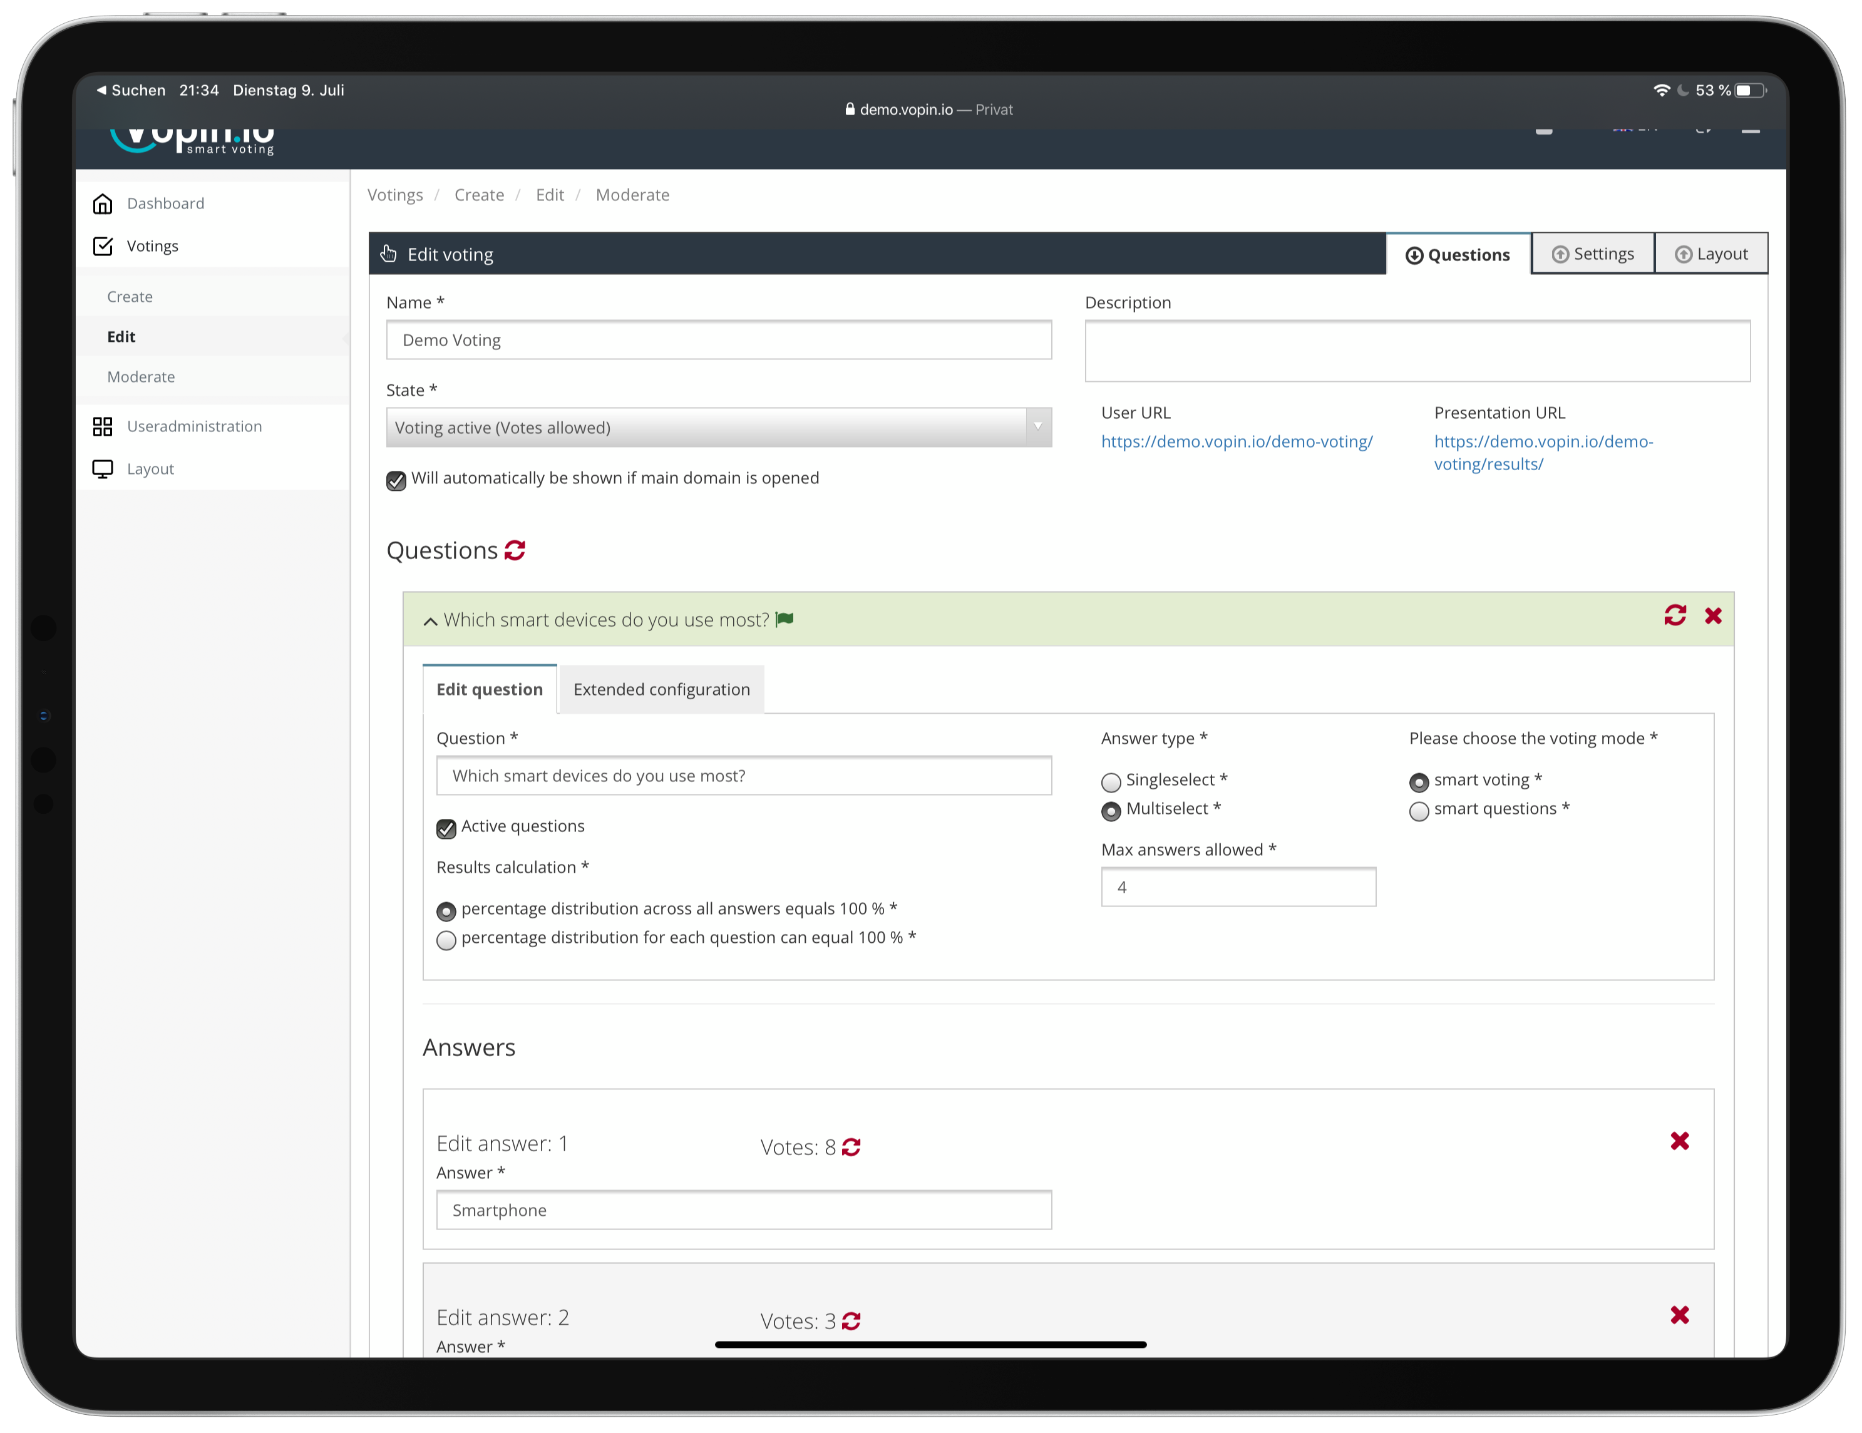Click the Dashboard home icon

pos(102,203)
